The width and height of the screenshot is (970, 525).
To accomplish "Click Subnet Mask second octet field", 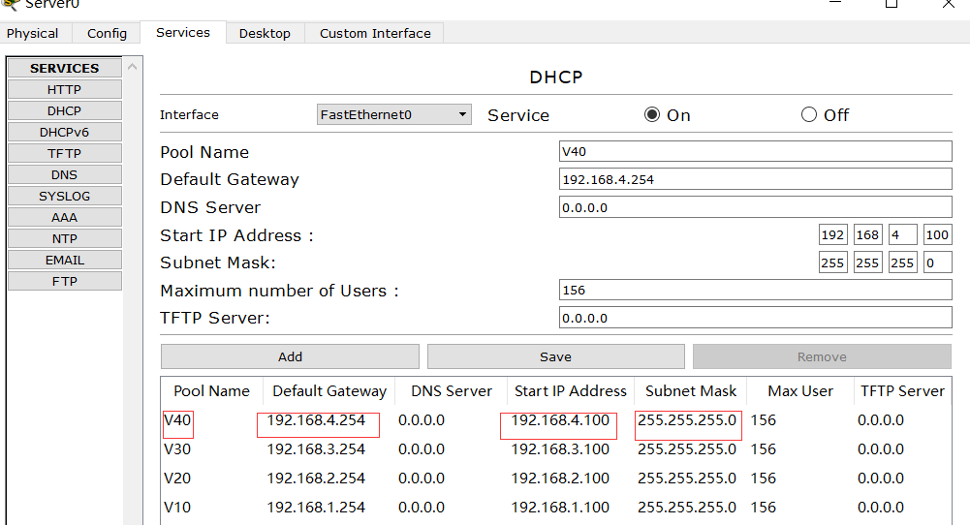I will tap(867, 262).
